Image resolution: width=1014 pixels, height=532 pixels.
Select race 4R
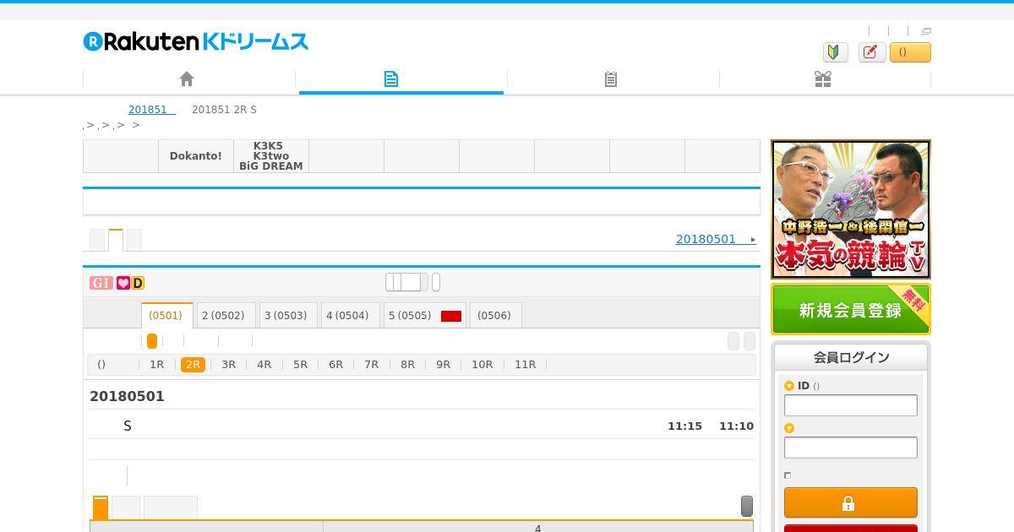[264, 365]
